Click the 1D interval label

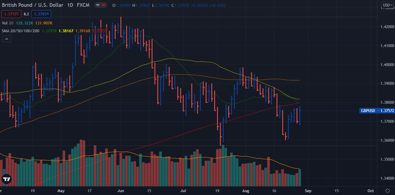70,5
